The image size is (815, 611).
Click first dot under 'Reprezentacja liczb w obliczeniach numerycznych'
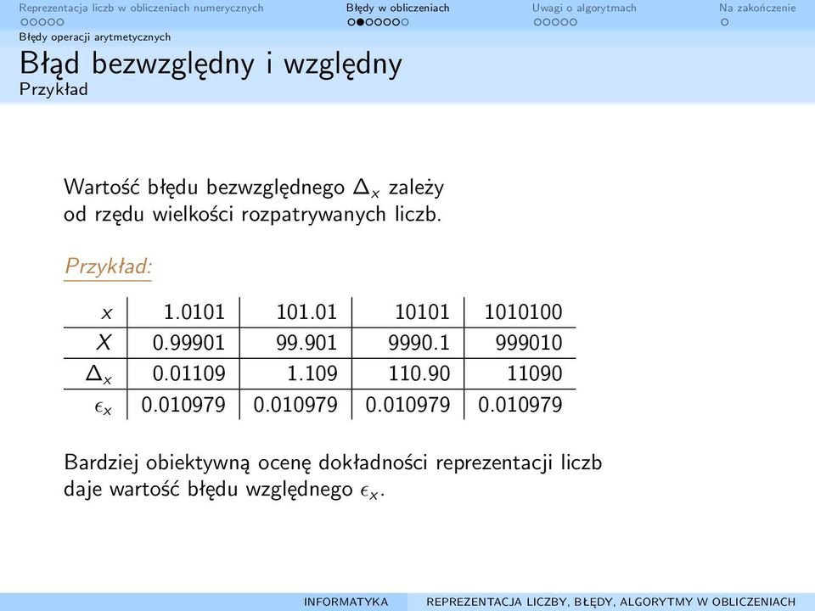(25, 22)
